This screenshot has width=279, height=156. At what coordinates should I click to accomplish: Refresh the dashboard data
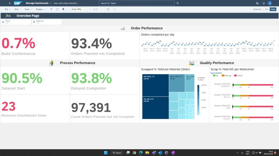point(57,9)
